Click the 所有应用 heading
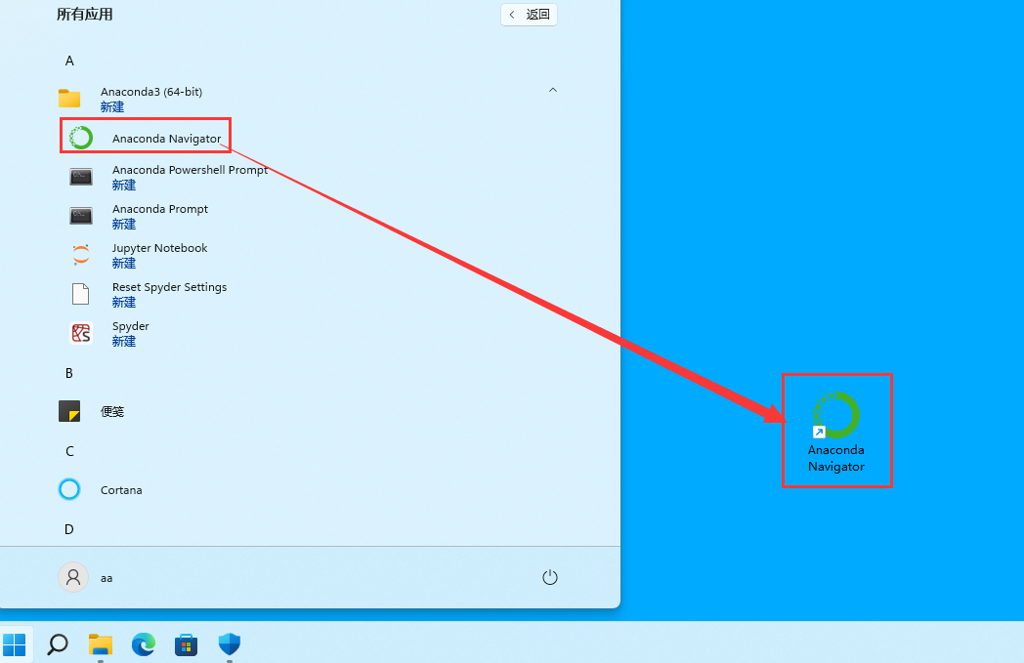 85,15
